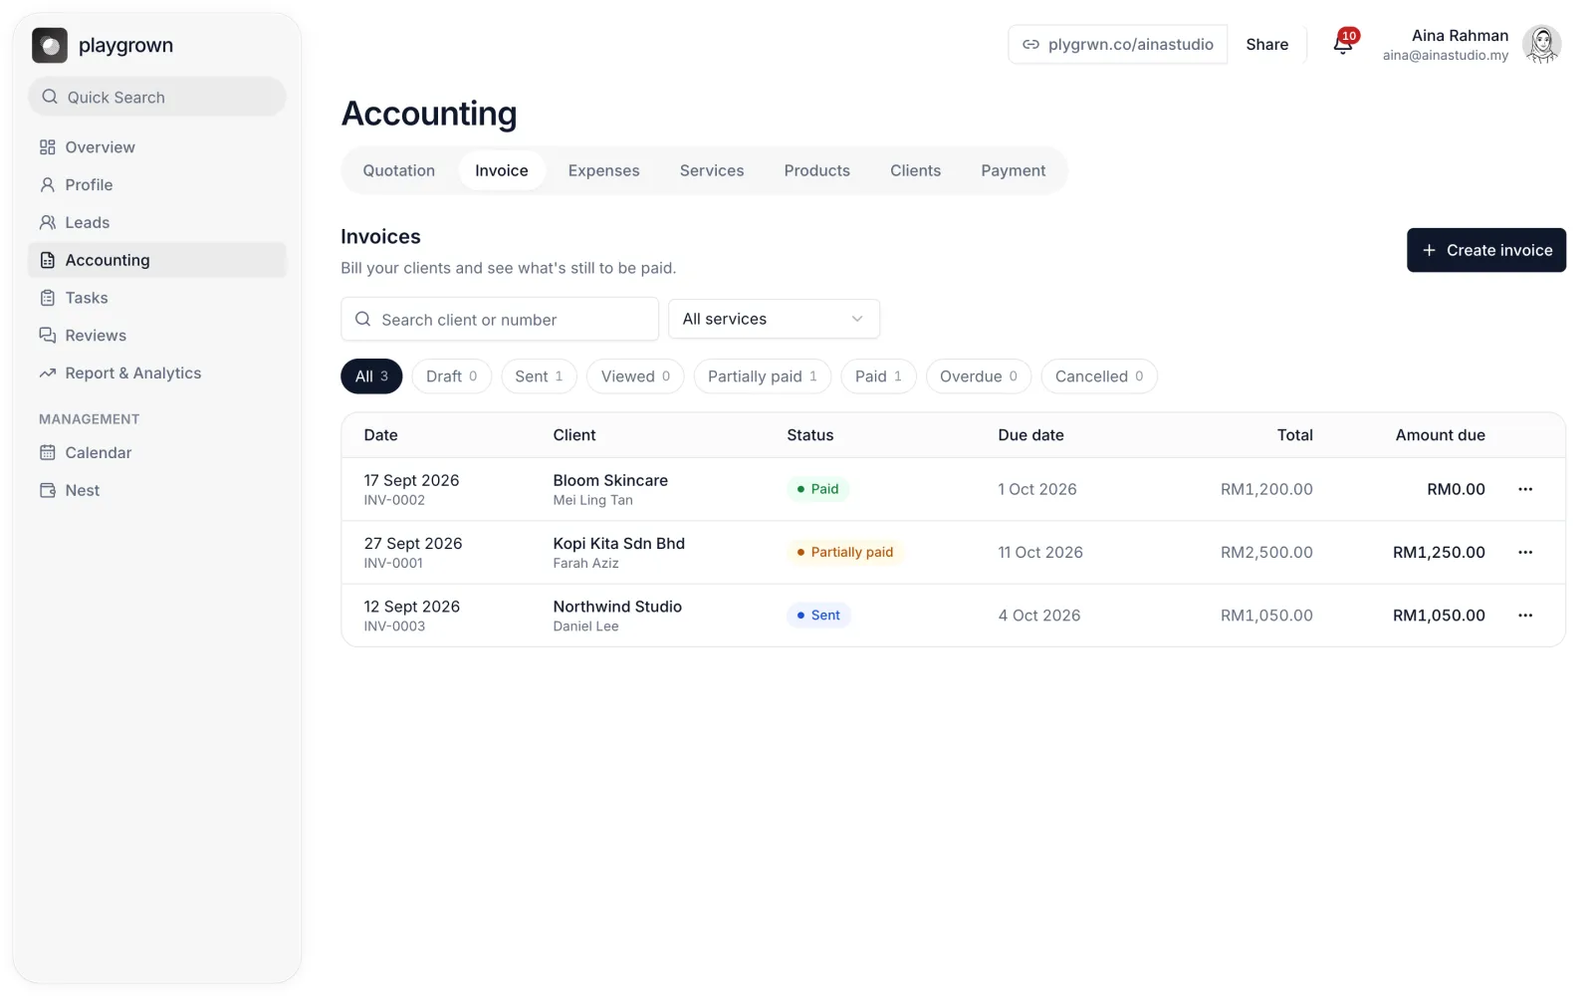Viewport: 1593px width, 996px height.
Task: Open row actions for INV-0002
Action: click(1525, 489)
